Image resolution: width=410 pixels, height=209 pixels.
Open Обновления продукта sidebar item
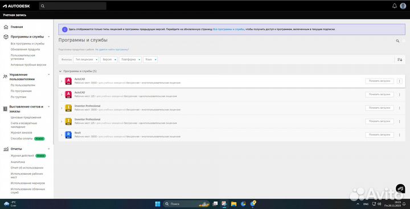point(26,50)
